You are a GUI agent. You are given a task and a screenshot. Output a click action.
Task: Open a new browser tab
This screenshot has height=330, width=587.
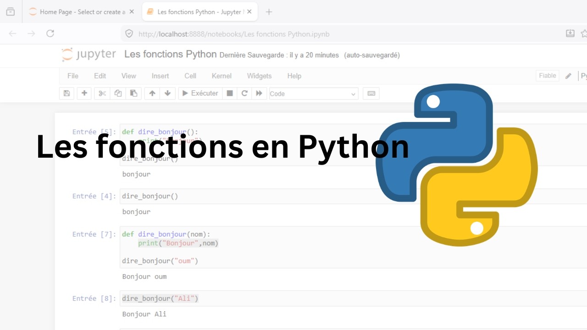(x=269, y=12)
